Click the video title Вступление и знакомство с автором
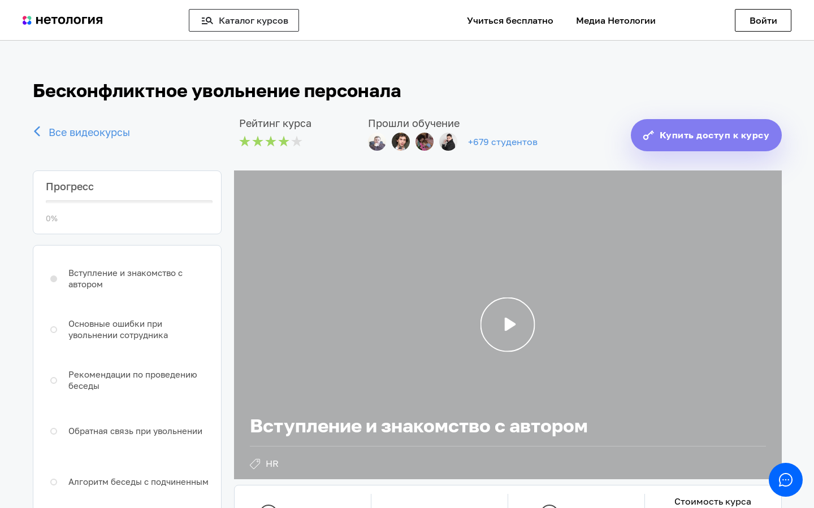This screenshot has width=814, height=508. (419, 426)
